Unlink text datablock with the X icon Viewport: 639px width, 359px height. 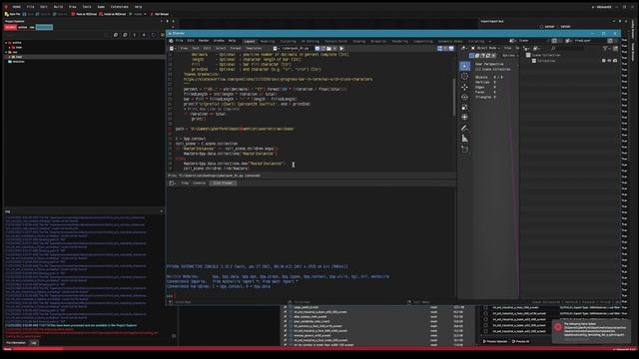click(x=334, y=49)
